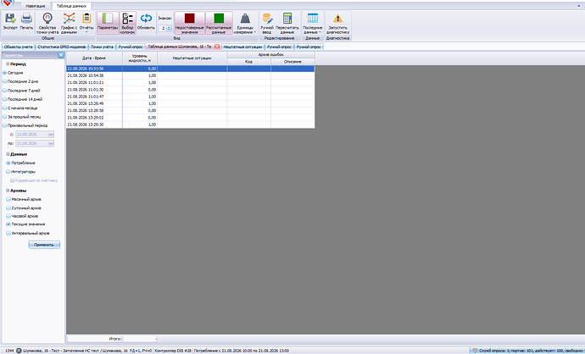Select С начала месяца period
Viewport: 585px width, 354px height.
click(x=5, y=108)
